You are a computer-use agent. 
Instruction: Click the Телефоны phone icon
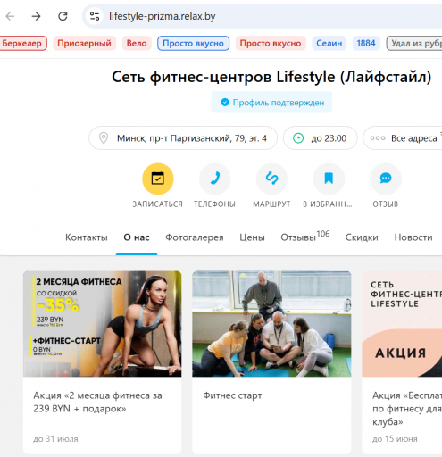[214, 179]
